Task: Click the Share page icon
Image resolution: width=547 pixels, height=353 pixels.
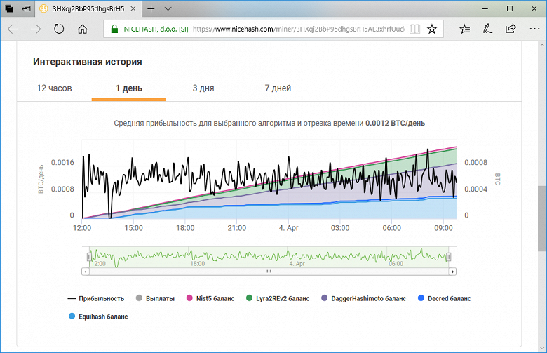Action: (511, 29)
